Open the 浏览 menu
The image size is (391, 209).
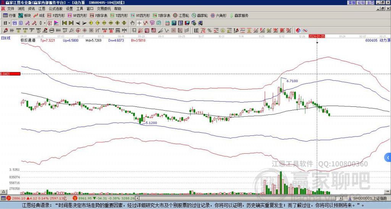click(x=21, y=9)
